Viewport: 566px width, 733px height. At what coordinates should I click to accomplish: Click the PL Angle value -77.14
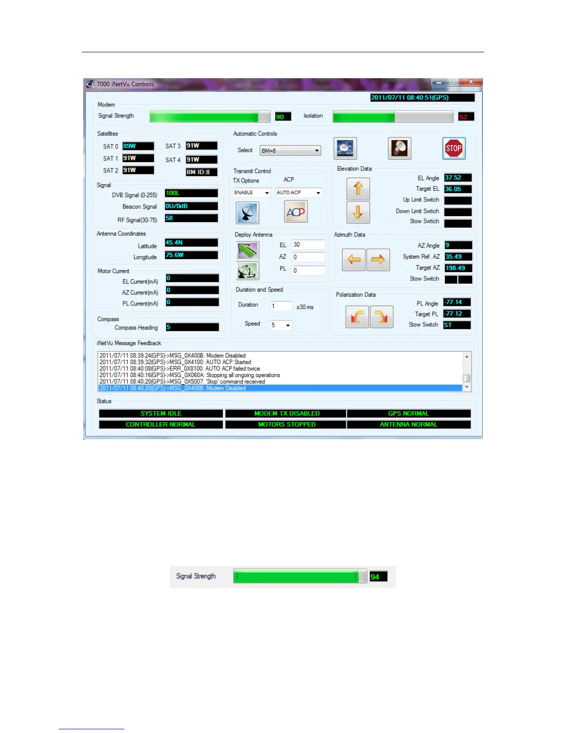[x=457, y=303]
